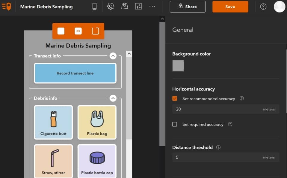Uncheck Set recommended accuracy checkbox
287x178 pixels.
pos(175,98)
